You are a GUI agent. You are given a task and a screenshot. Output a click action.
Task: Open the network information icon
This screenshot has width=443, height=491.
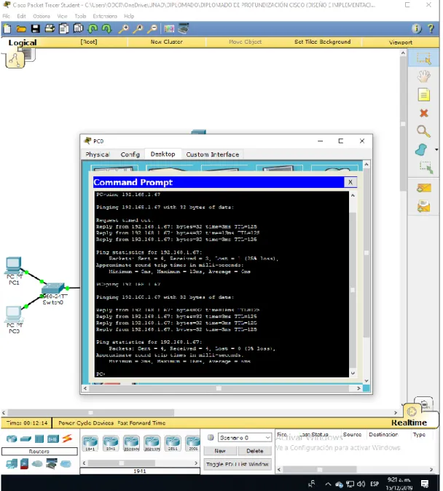point(416,28)
